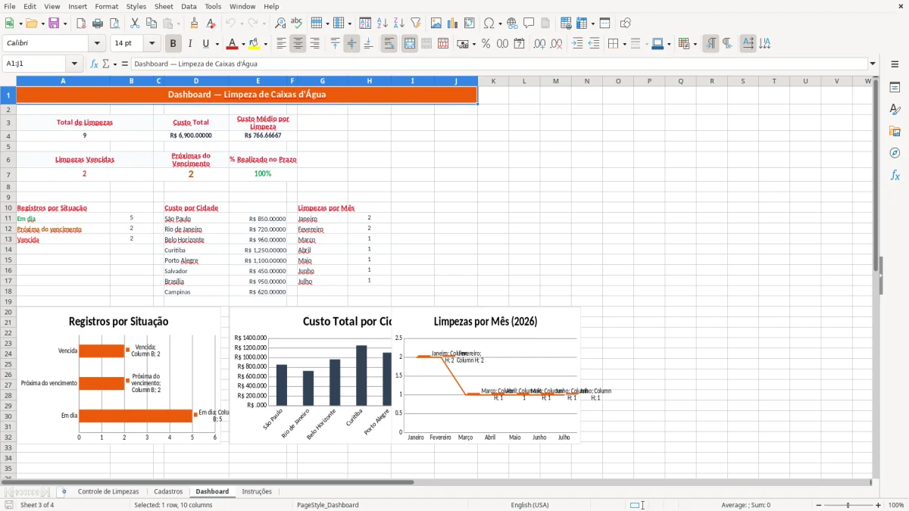Toggle Align Right
The width and height of the screenshot is (909, 511).
pyautogui.click(x=314, y=44)
